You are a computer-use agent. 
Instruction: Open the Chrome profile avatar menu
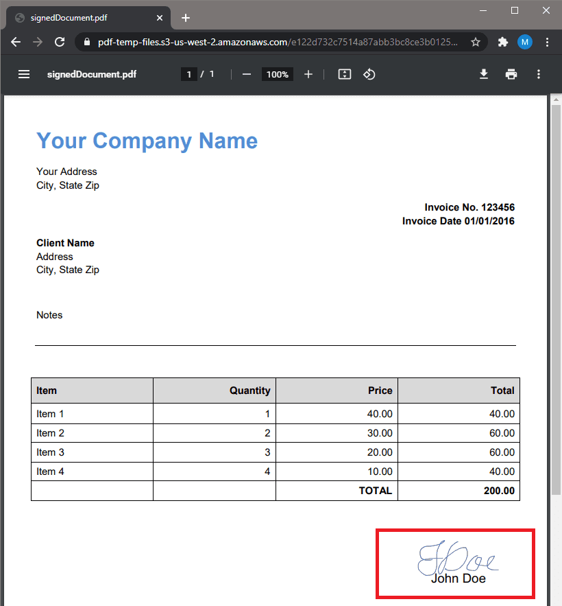pyautogui.click(x=525, y=42)
